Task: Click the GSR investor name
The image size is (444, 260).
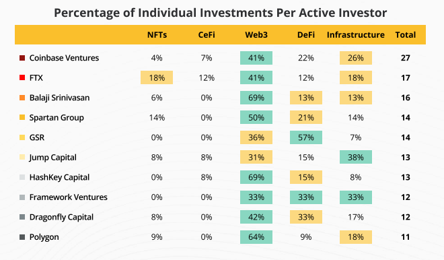Action: pos(37,137)
